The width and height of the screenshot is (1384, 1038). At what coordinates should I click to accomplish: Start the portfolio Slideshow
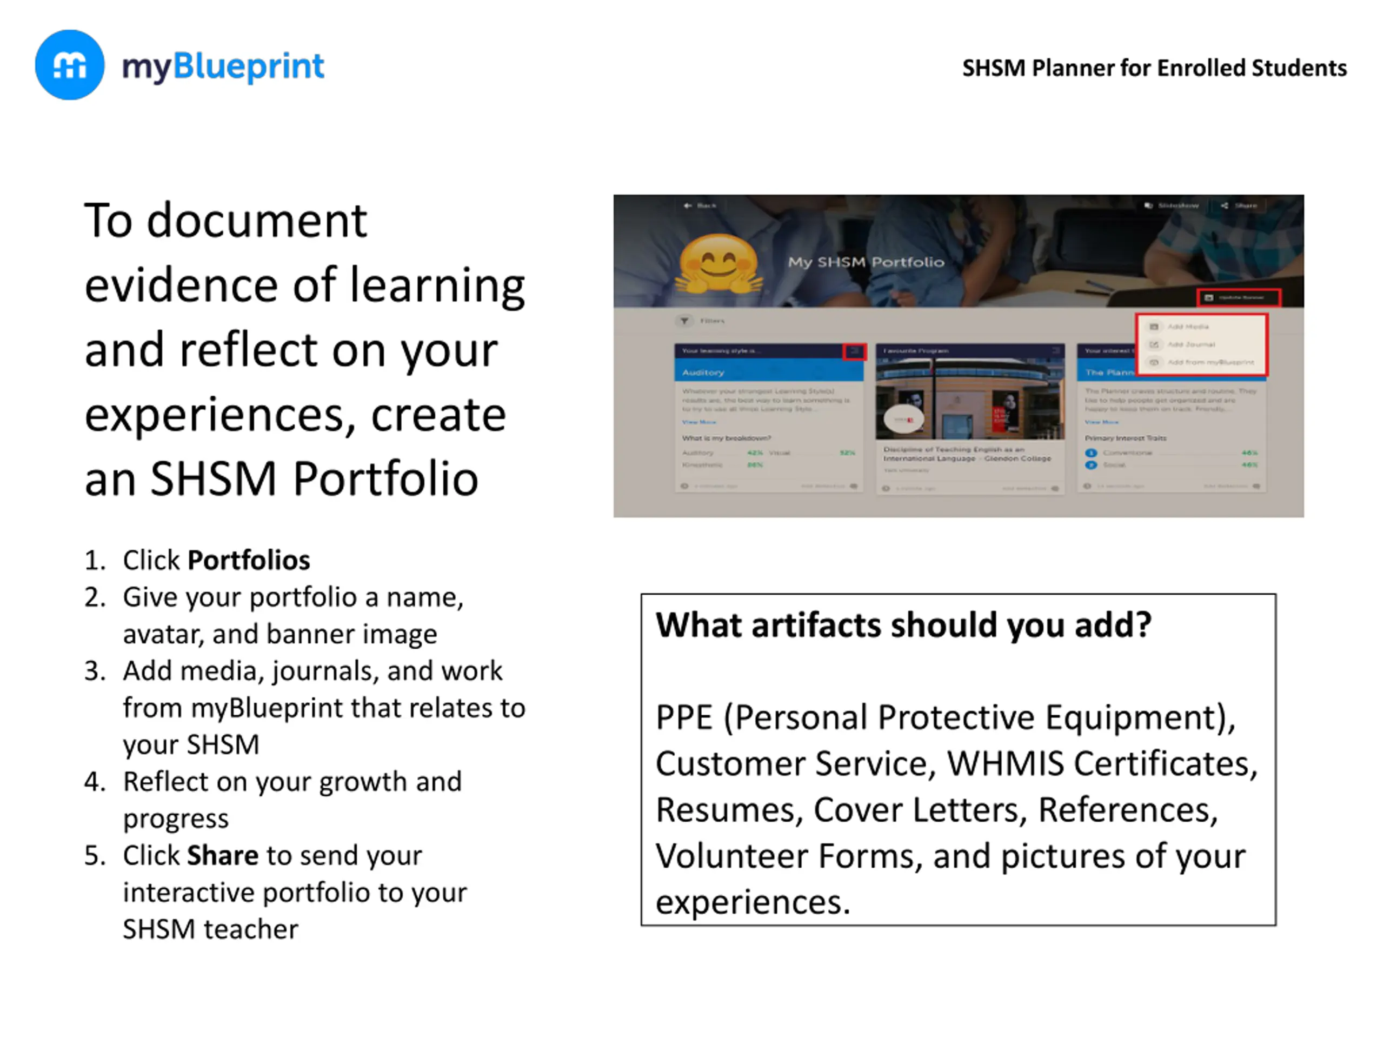pyautogui.click(x=1172, y=205)
